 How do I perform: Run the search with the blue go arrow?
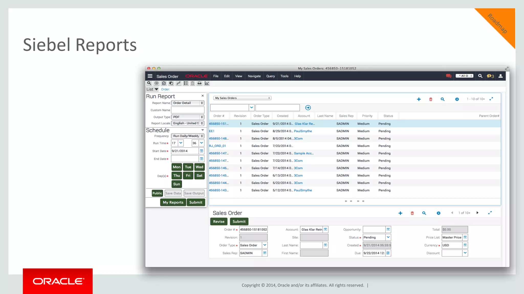(x=308, y=108)
